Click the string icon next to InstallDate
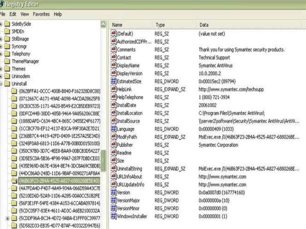 (113, 105)
